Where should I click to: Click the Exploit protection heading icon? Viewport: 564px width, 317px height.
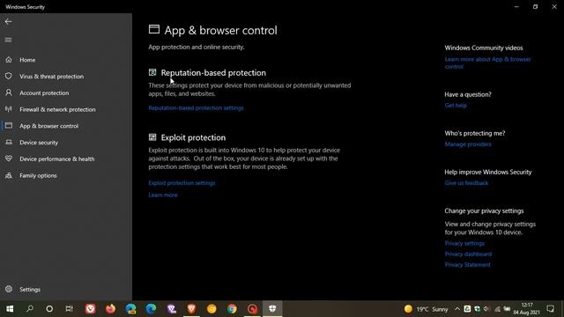pyautogui.click(x=152, y=137)
